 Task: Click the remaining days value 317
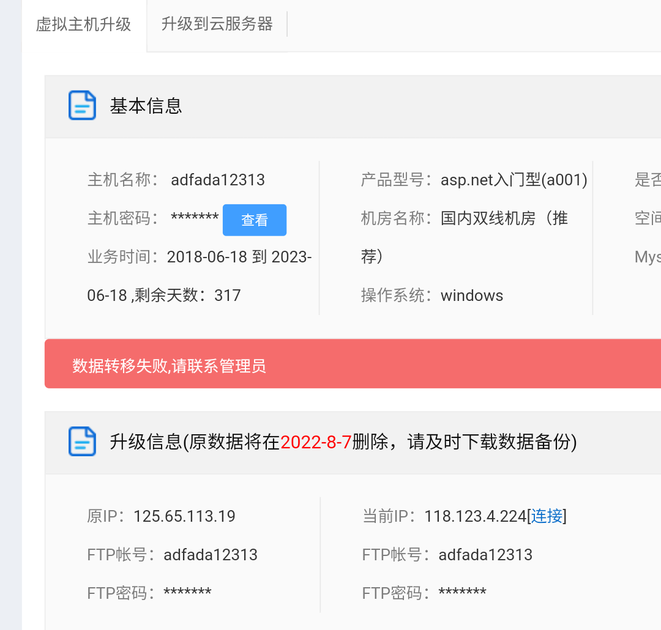click(x=227, y=295)
